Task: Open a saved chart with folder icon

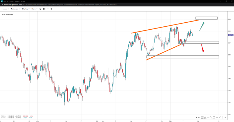Action: [40, 9]
